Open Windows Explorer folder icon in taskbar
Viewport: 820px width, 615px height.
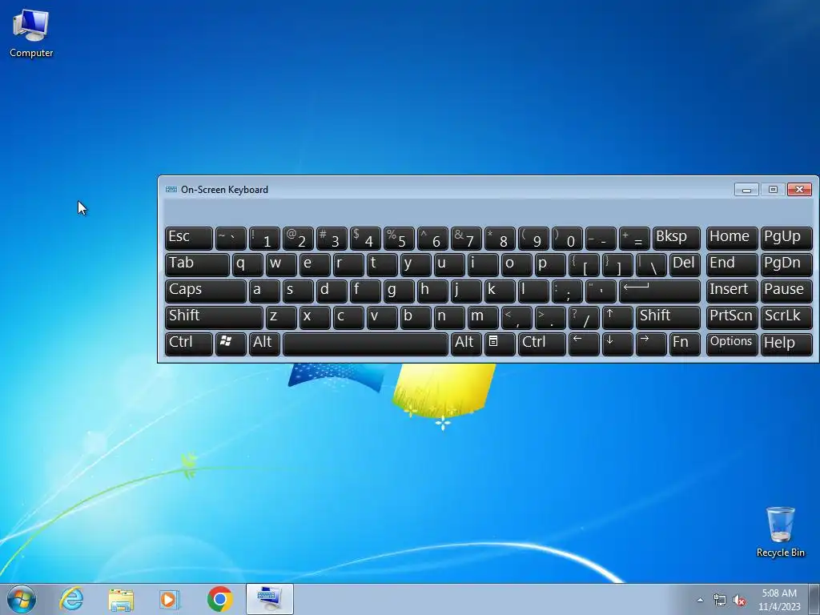click(121, 599)
